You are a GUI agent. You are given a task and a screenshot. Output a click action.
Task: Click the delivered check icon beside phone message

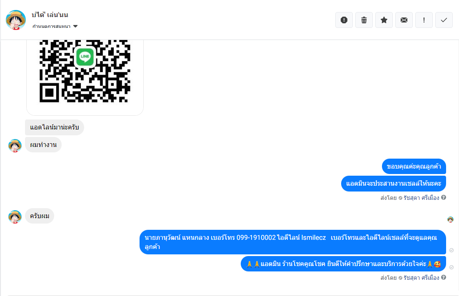452,250
